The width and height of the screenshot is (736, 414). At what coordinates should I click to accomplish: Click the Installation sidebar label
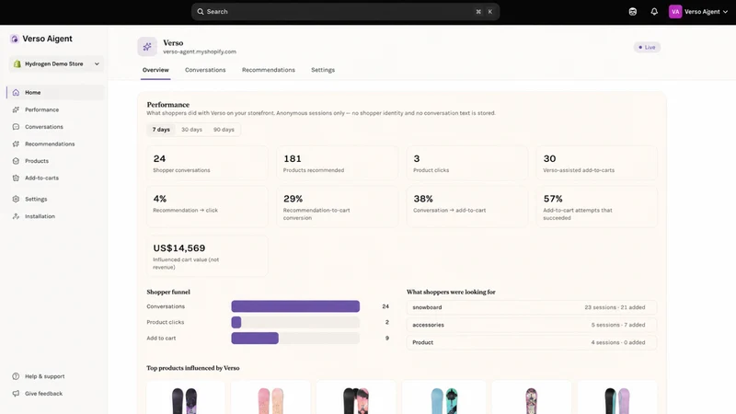(x=40, y=216)
